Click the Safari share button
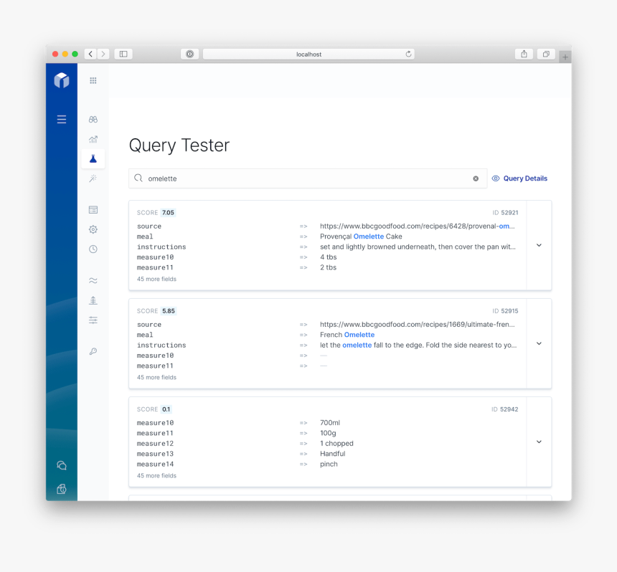The image size is (617, 572). click(x=524, y=54)
